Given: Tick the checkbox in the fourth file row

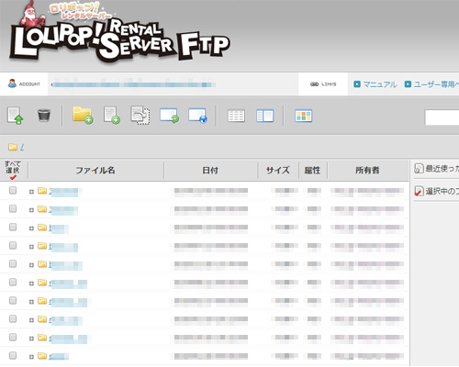Looking at the screenshot, I should (x=13, y=246).
